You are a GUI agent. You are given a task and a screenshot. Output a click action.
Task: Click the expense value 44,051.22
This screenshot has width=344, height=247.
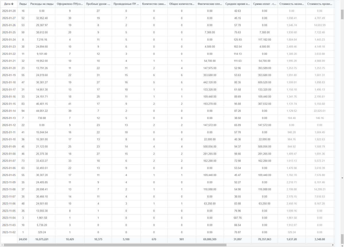[x=42, y=111]
